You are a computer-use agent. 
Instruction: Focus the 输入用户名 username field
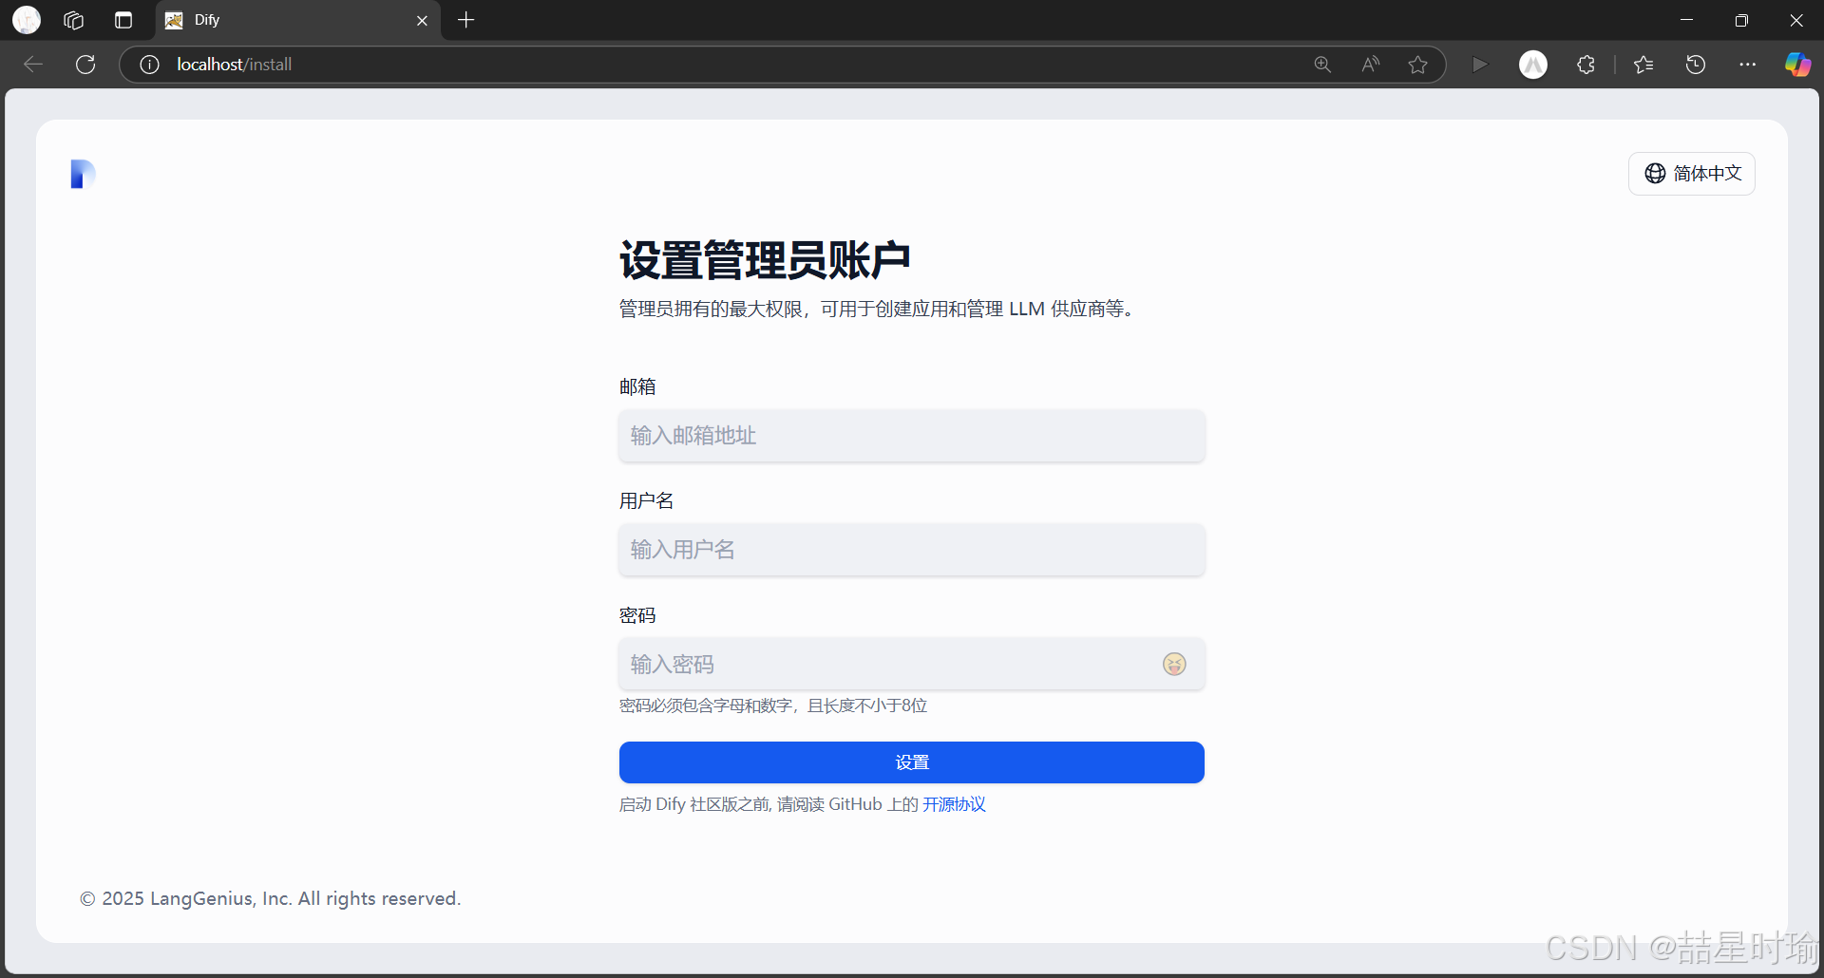(912, 550)
